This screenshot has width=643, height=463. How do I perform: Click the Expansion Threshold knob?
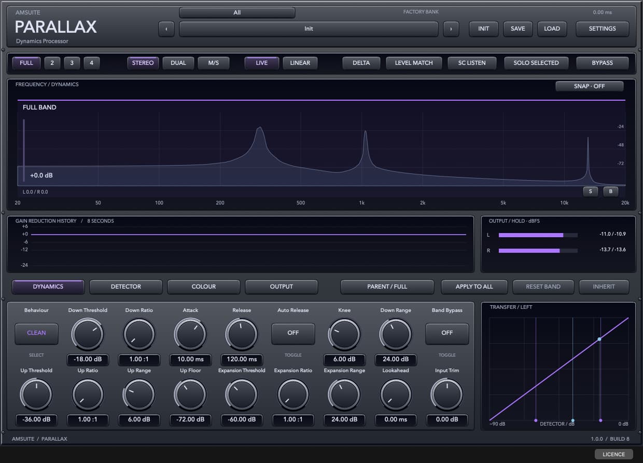(242, 394)
